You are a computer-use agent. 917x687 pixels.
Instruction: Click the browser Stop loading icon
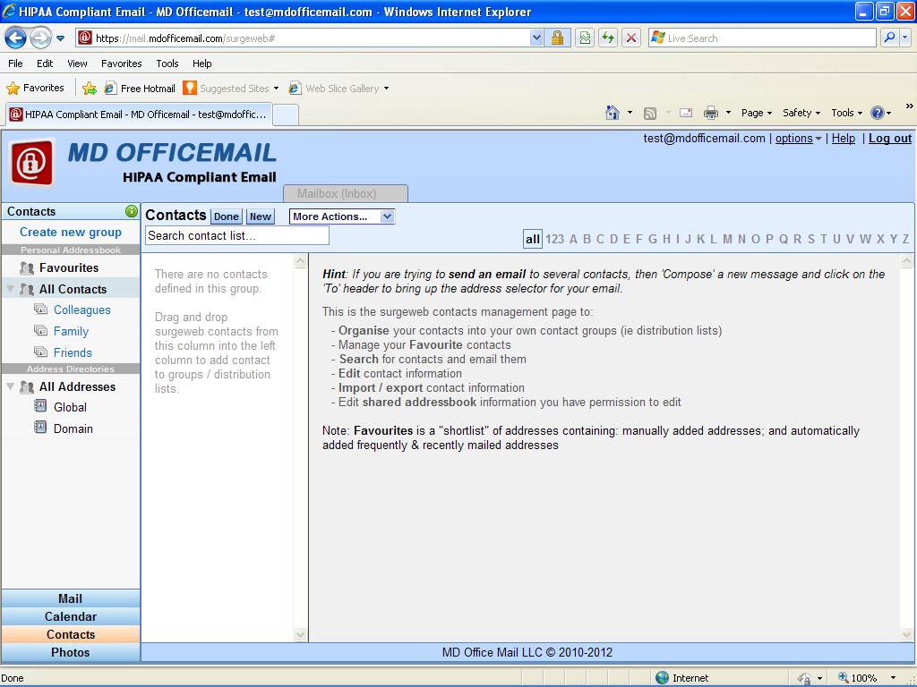631,38
